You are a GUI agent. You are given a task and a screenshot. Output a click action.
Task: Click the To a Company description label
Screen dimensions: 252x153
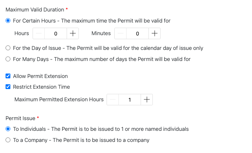point(81,140)
